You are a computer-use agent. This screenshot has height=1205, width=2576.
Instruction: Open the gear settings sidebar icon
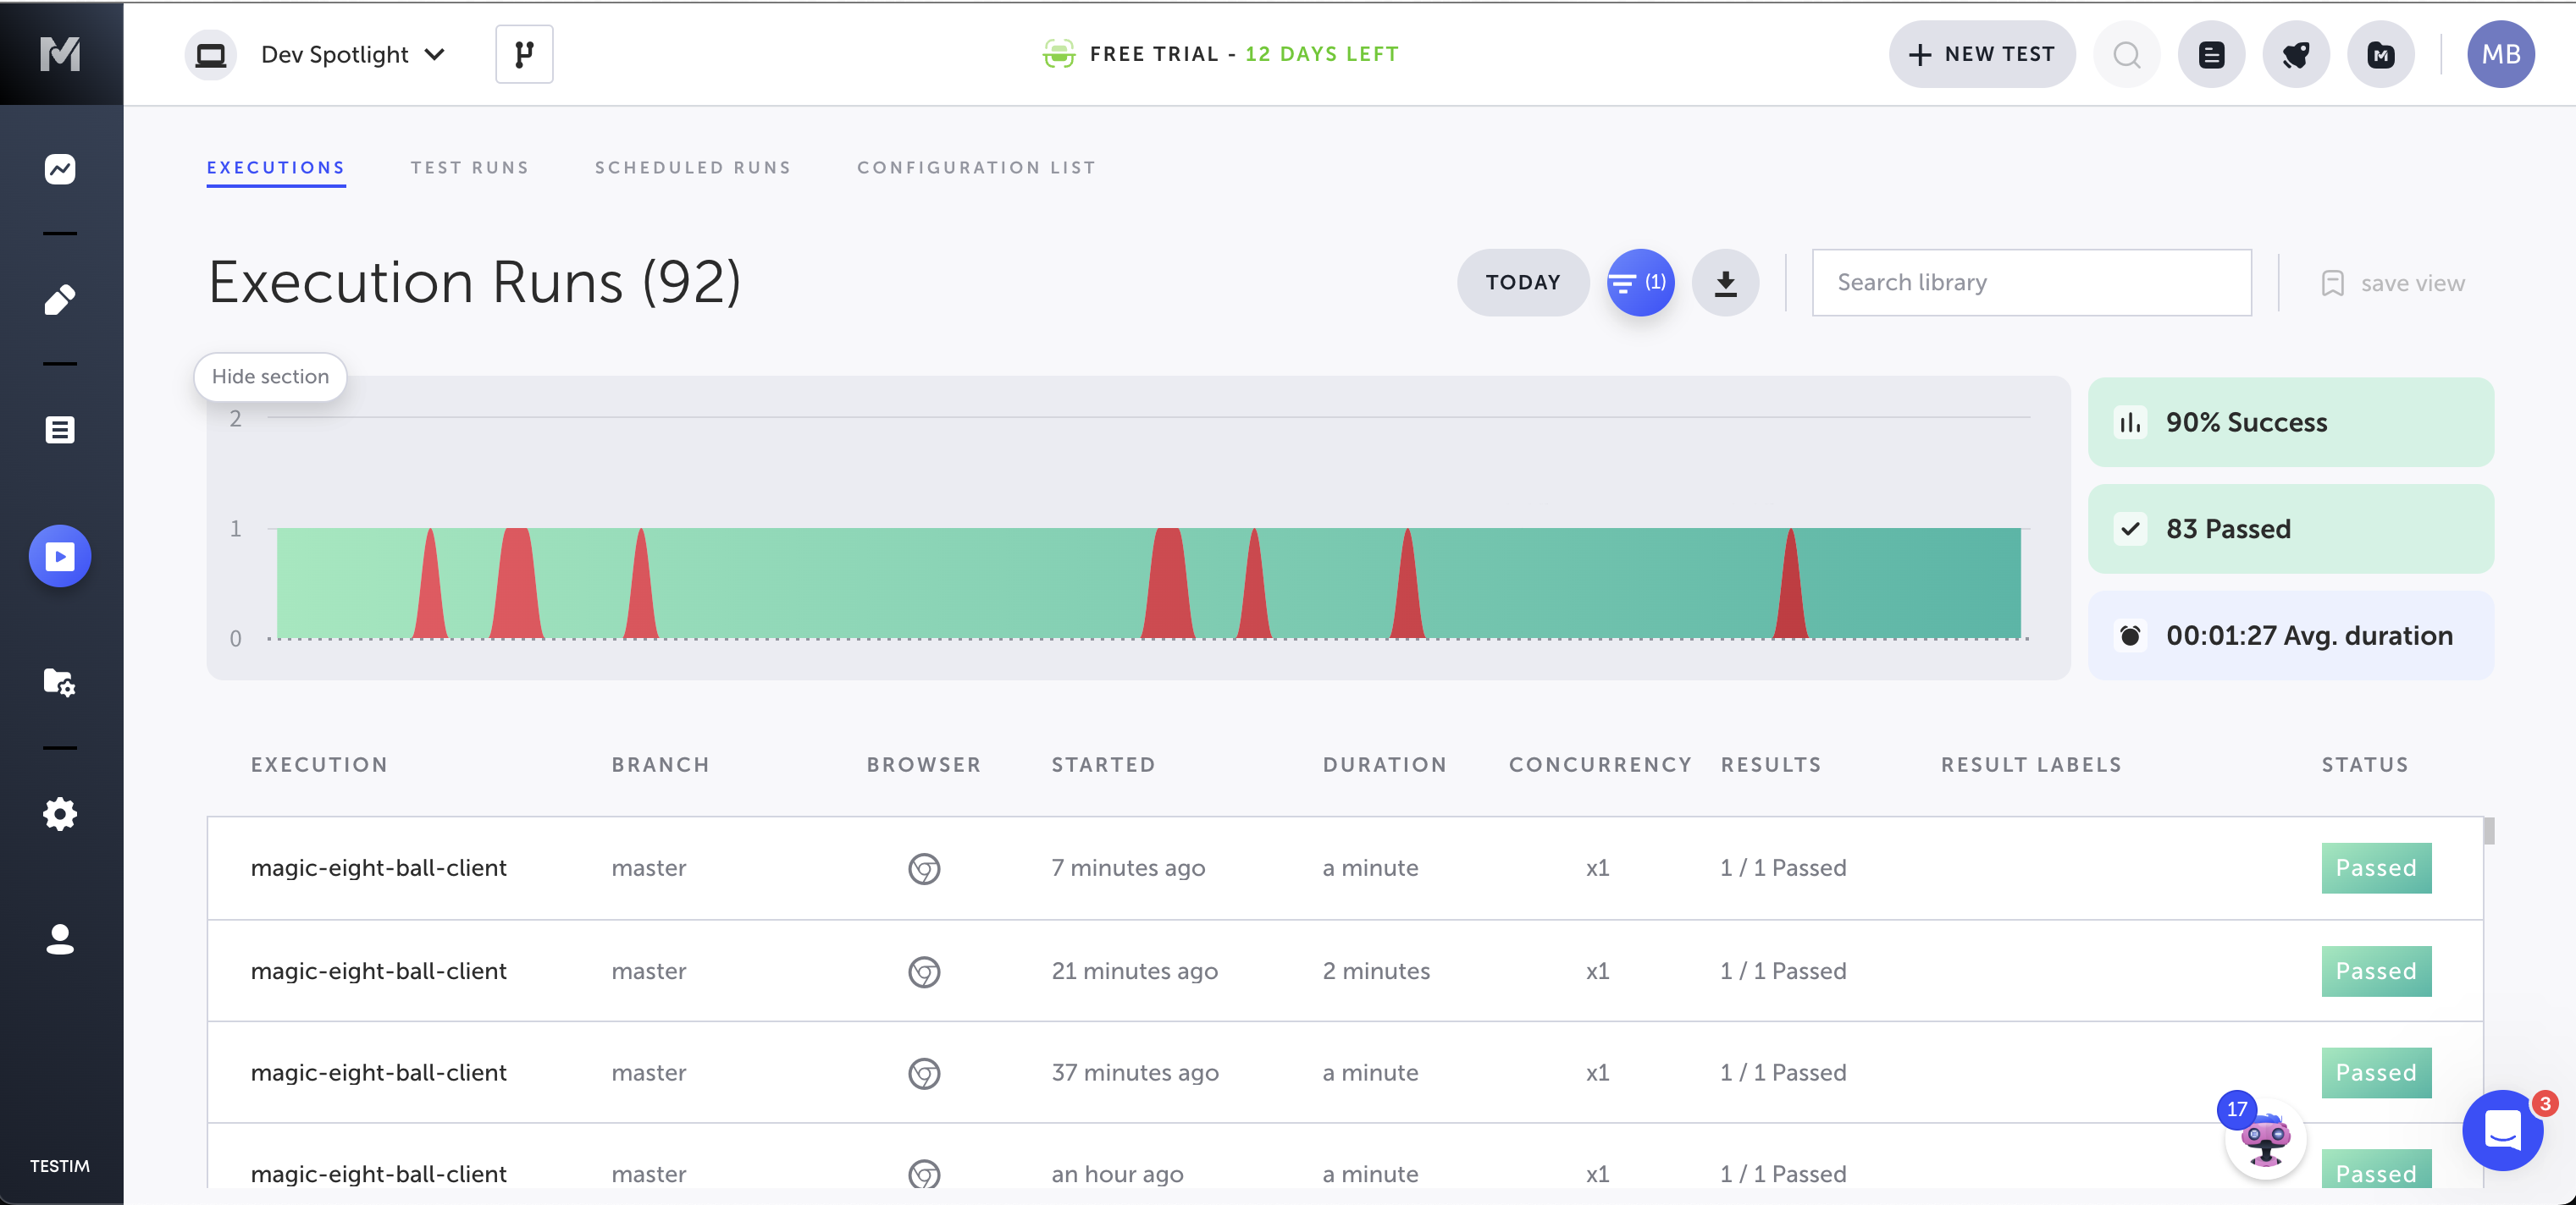point(60,814)
